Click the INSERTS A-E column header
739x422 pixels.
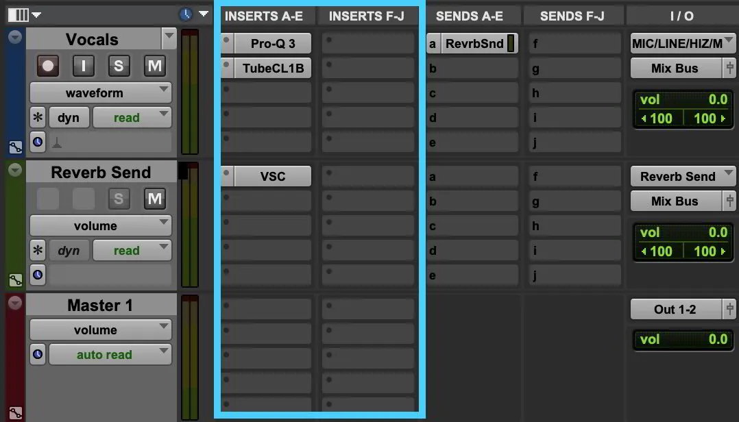(x=265, y=15)
